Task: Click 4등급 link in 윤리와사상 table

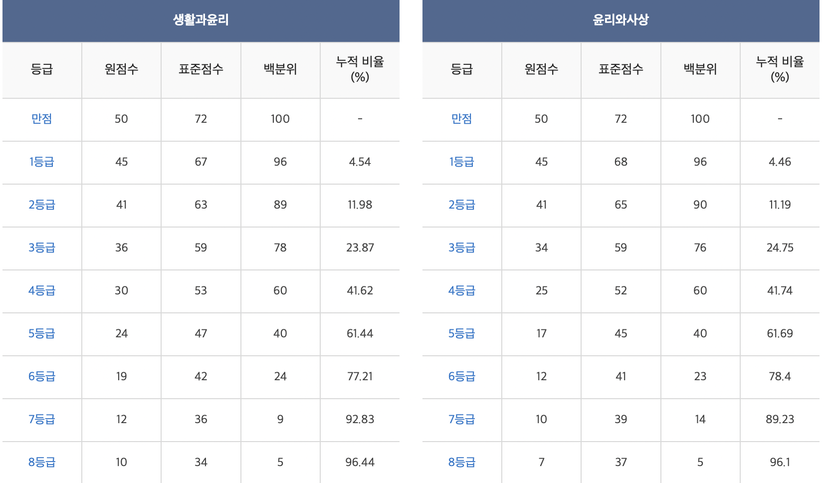Action: point(462,290)
